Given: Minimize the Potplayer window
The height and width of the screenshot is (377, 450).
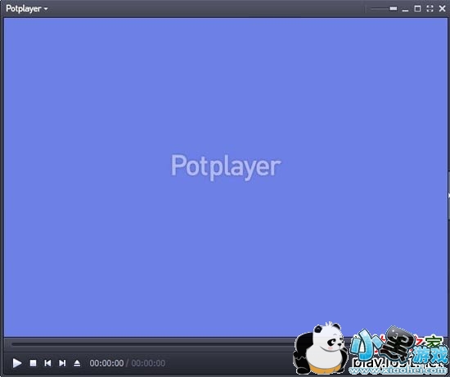Looking at the screenshot, I should 405,10.
